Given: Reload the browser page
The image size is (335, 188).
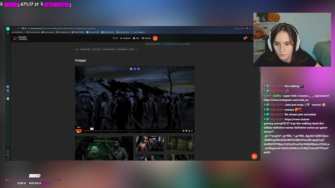Looking at the screenshot, I should pyautogui.click(x=19, y=28).
